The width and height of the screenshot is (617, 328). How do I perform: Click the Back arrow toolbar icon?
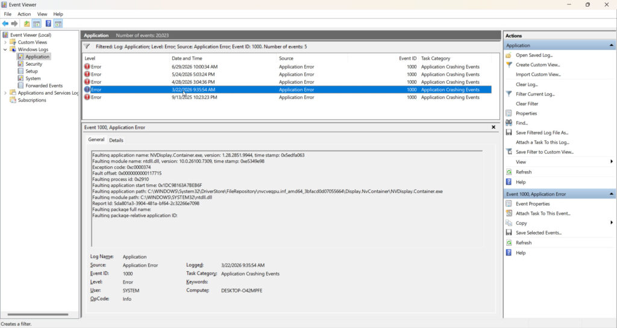pyautogui.click(x=5, y=24)
